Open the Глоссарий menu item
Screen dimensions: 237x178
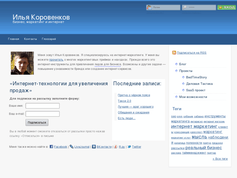coord(49,39)
